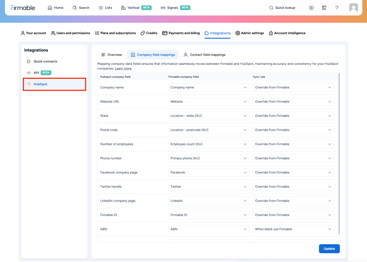367x262 pixels.
Task: Open Firmable ID field mapping dropdown
Action: tap(208, 215)
